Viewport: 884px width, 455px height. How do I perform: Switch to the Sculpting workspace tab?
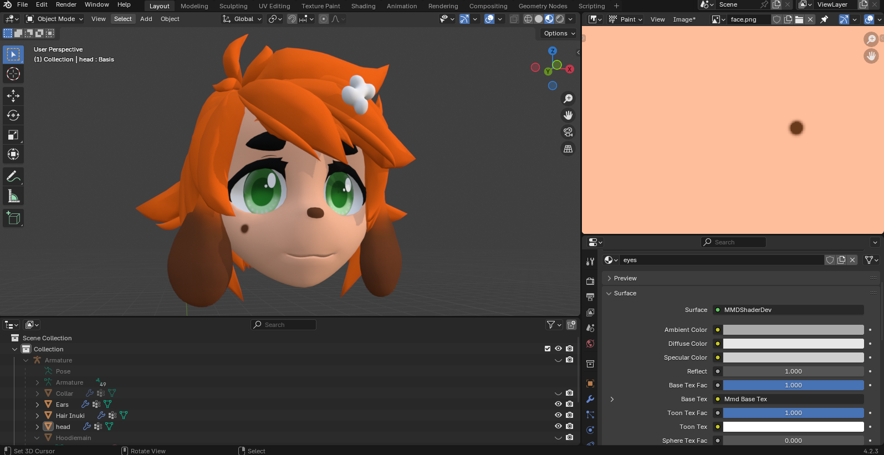(233, 6)
